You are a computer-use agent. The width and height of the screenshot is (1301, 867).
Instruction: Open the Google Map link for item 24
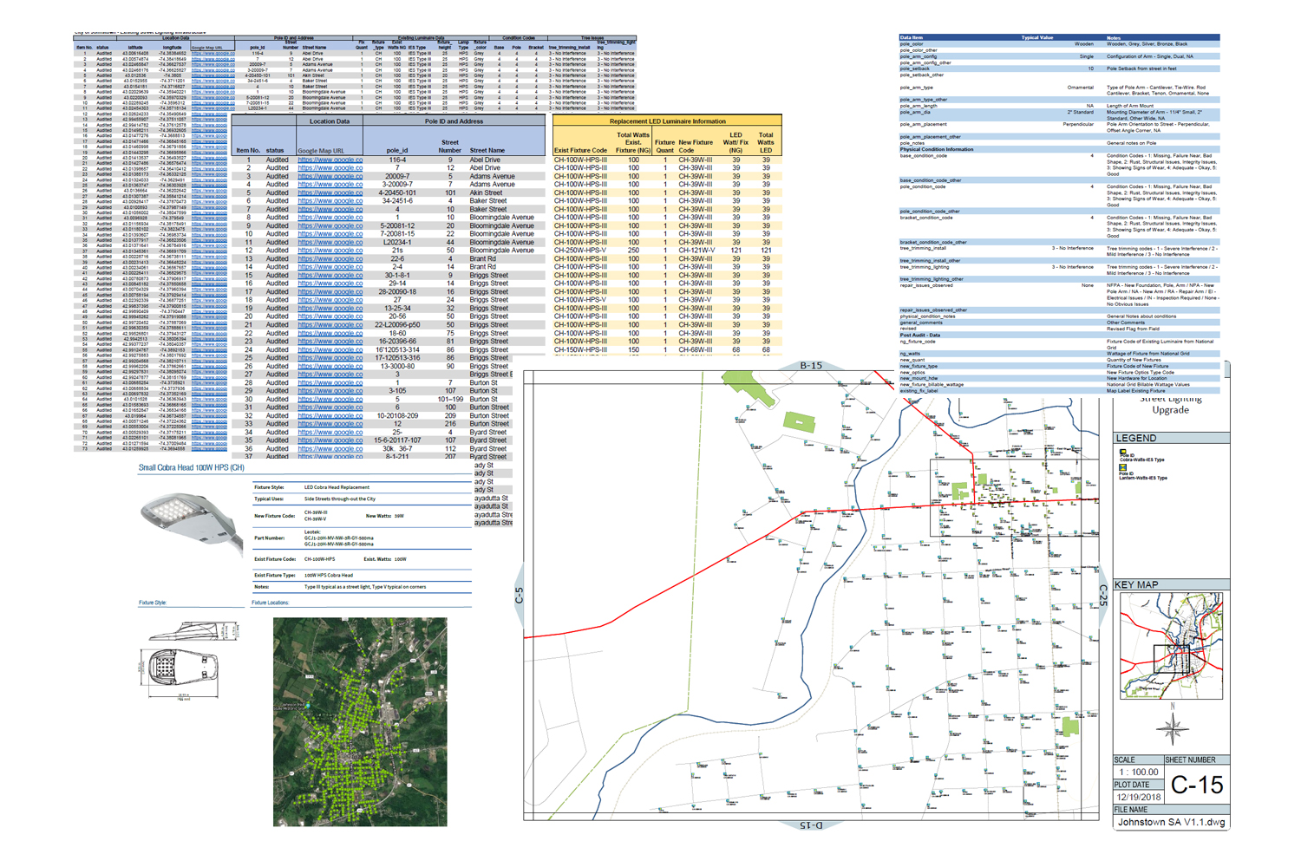[330, 349]
